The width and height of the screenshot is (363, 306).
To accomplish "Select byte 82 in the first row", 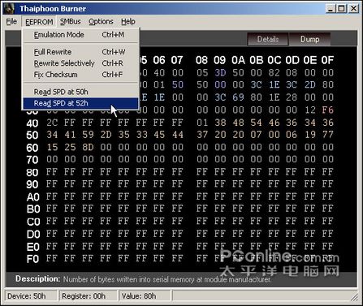I will pyautogui.click(x=274, y=72).
